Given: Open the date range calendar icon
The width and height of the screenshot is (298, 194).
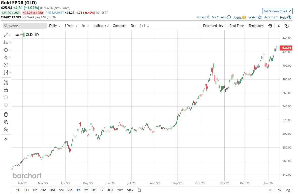Looking at the screenshot, I should click(x=139, y=190).
